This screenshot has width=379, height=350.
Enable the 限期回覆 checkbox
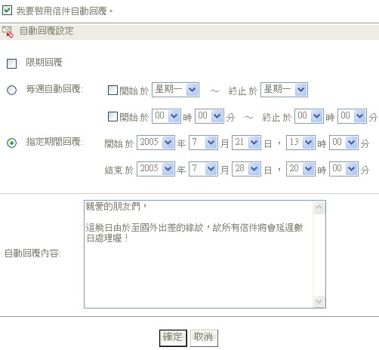[x=12, y=63]
